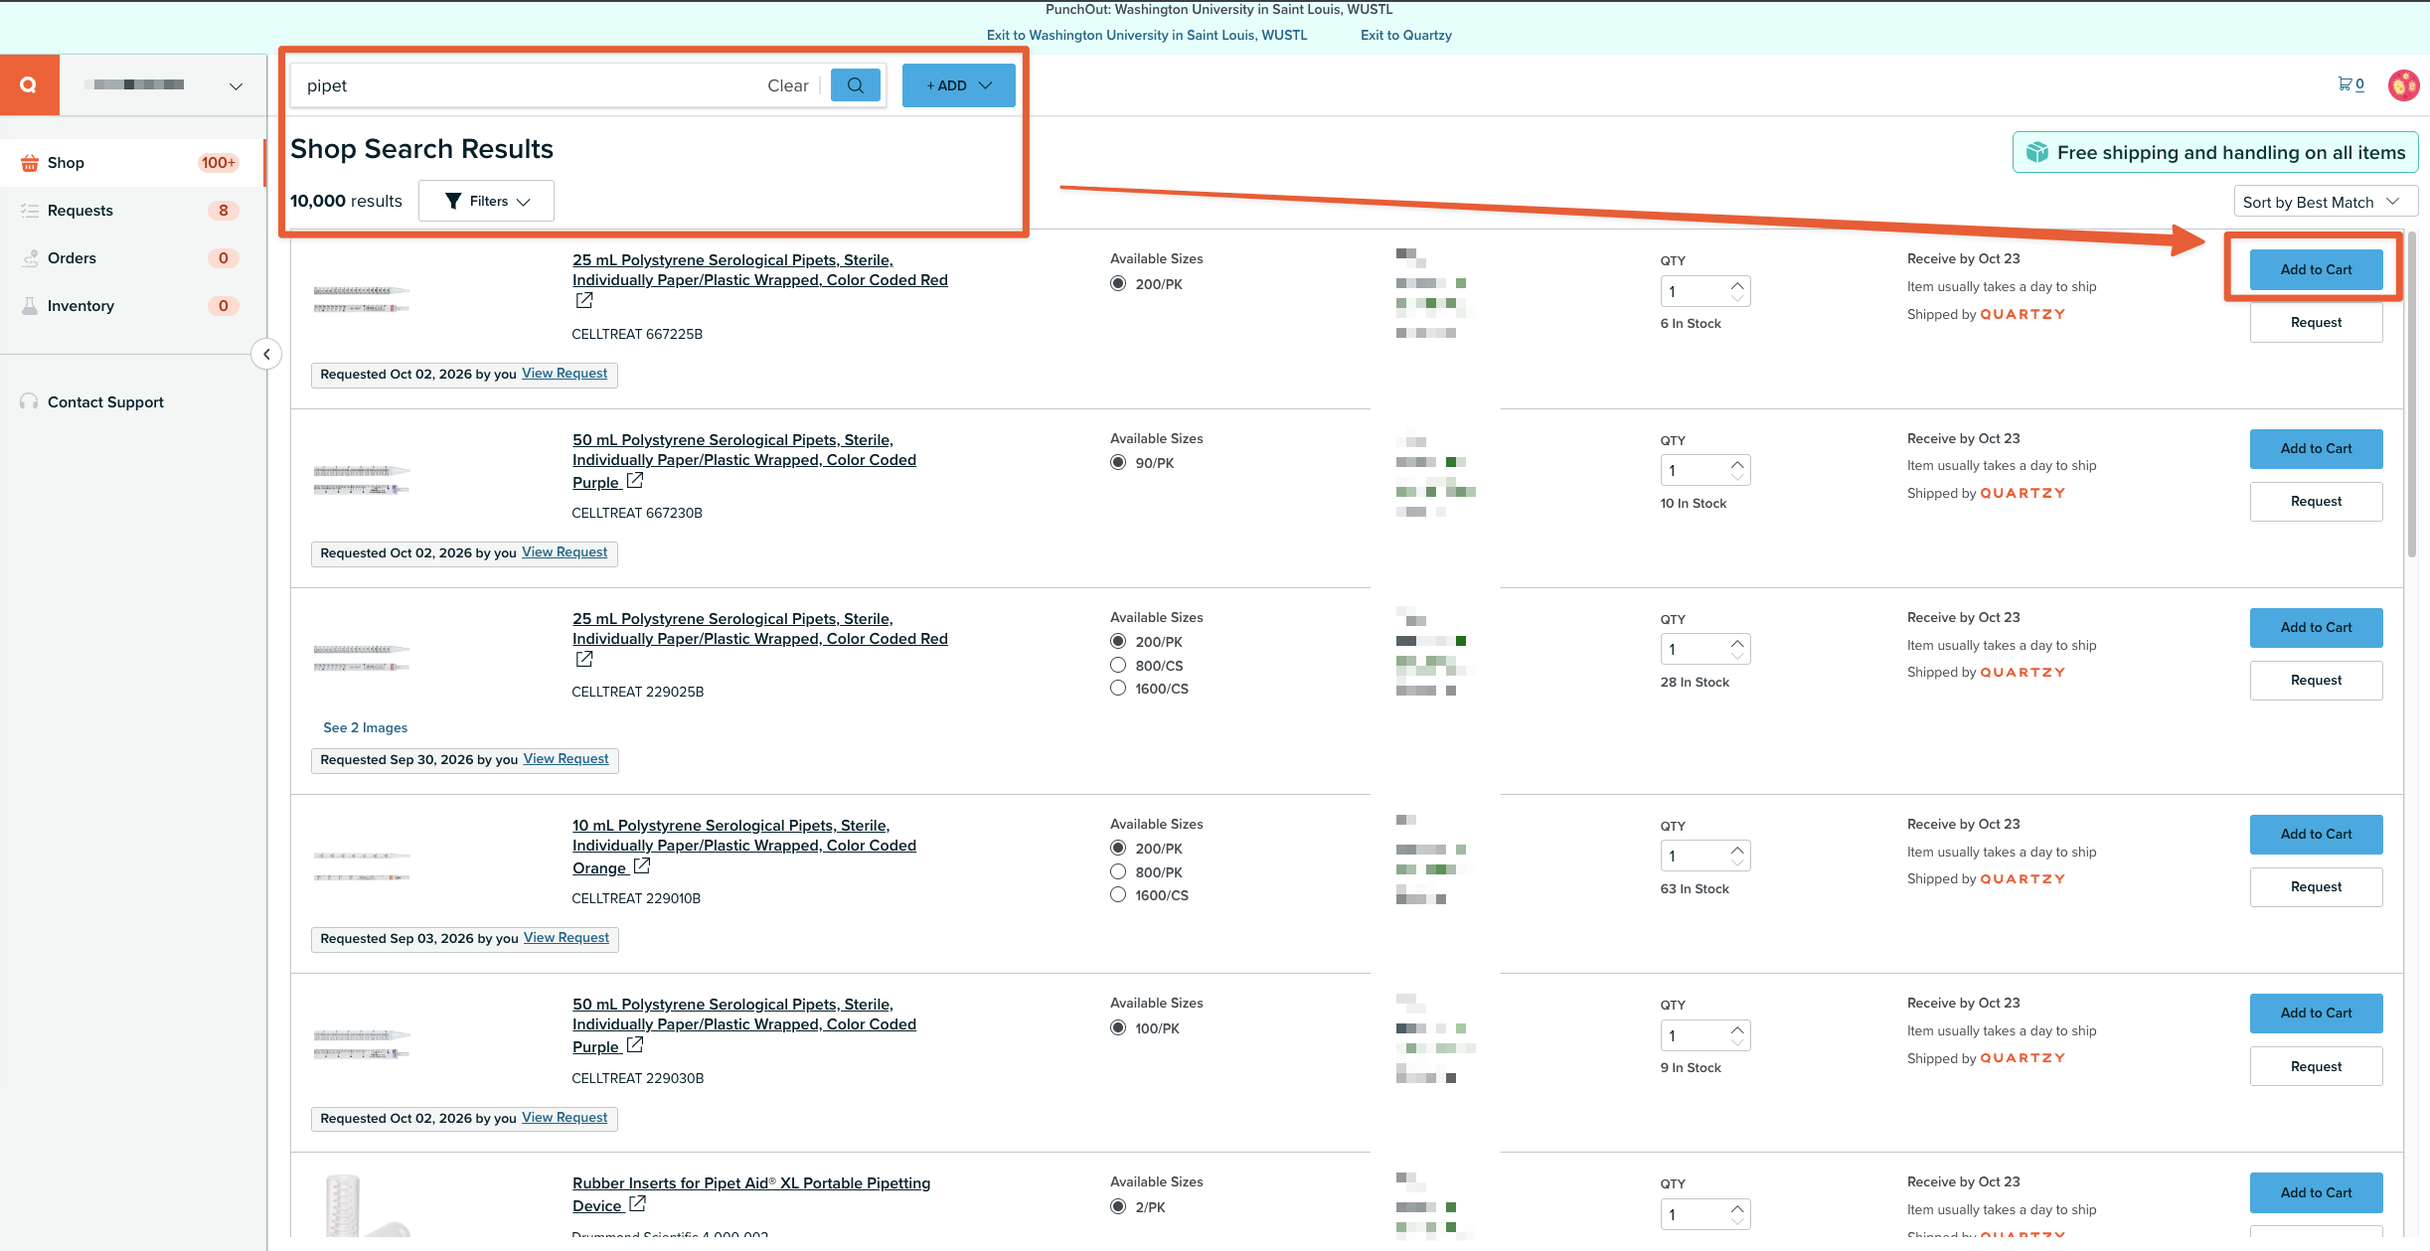Open Inventory in the sidebar
This screenshot has width=2430, height=1251.
coord(132,306)
